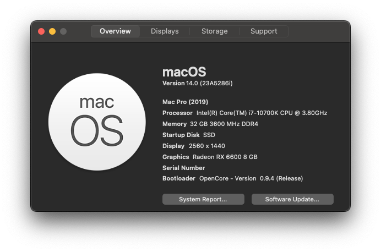Click the disabled gray zoom button
Screen dimensions: 381x252
pos(63,31)
